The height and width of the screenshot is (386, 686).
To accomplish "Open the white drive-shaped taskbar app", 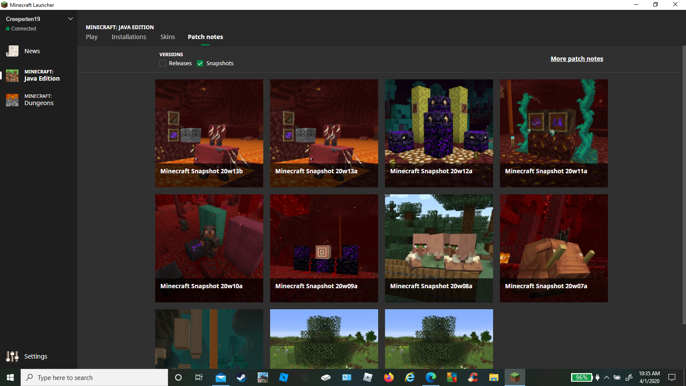I will click(326, 377).
